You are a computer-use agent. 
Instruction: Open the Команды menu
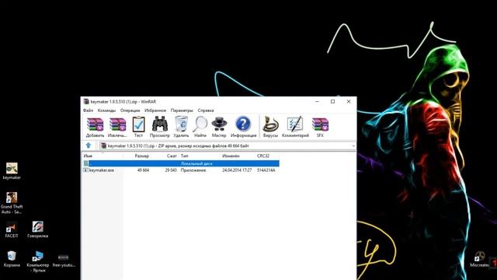(x=107, y=110)
